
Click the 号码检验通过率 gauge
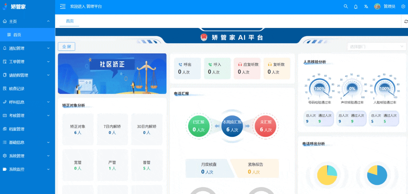[319, 89]
